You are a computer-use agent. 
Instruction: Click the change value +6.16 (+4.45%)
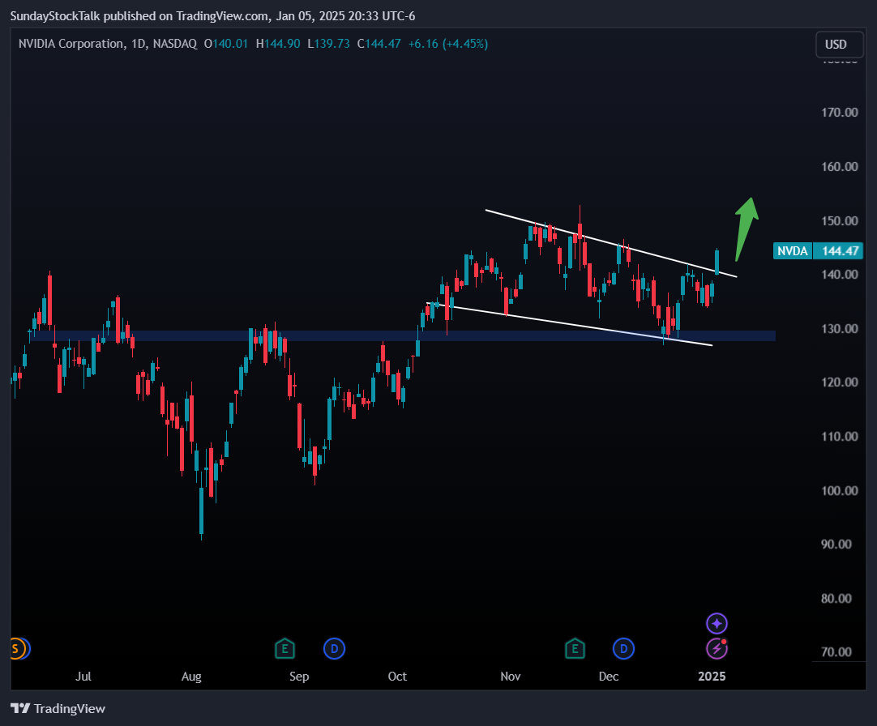click(448, 44)
